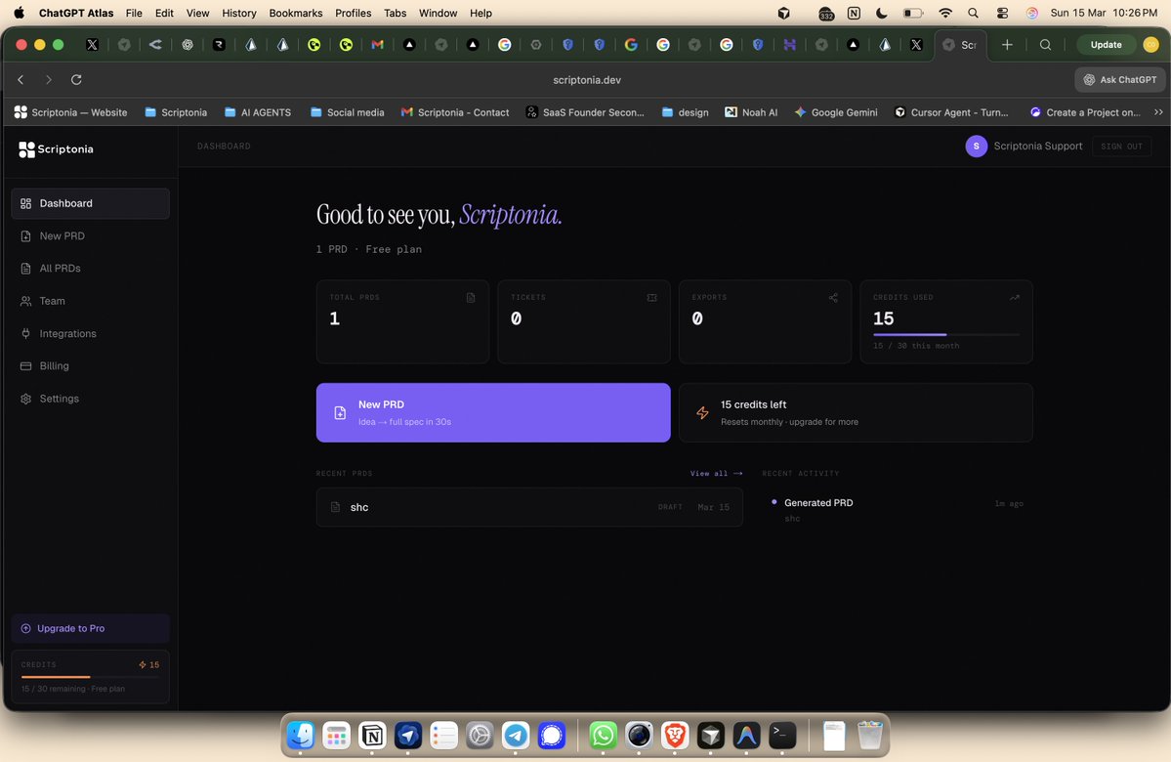Image resolution: width=1171 pixels, height=762 pixels.
Task: Click the Update button in the toolbar
Action: click(1106, 45)
